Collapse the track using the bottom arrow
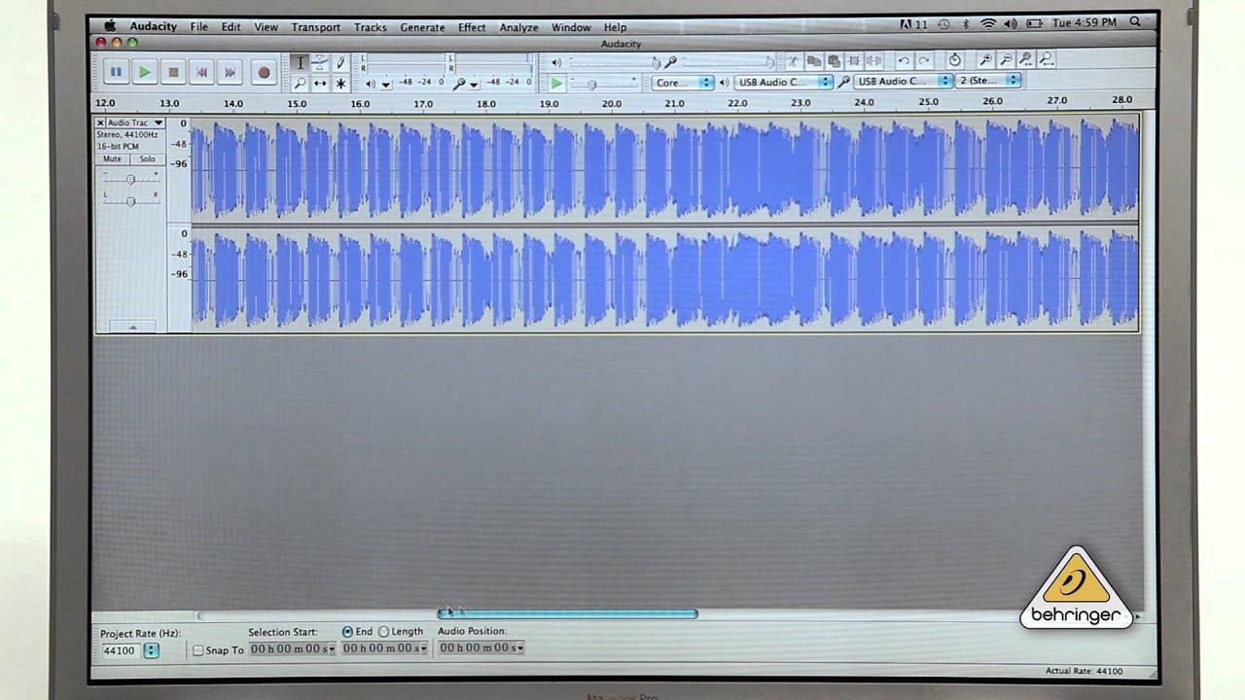Screen dimensions: 1245x700 [132, 328]
